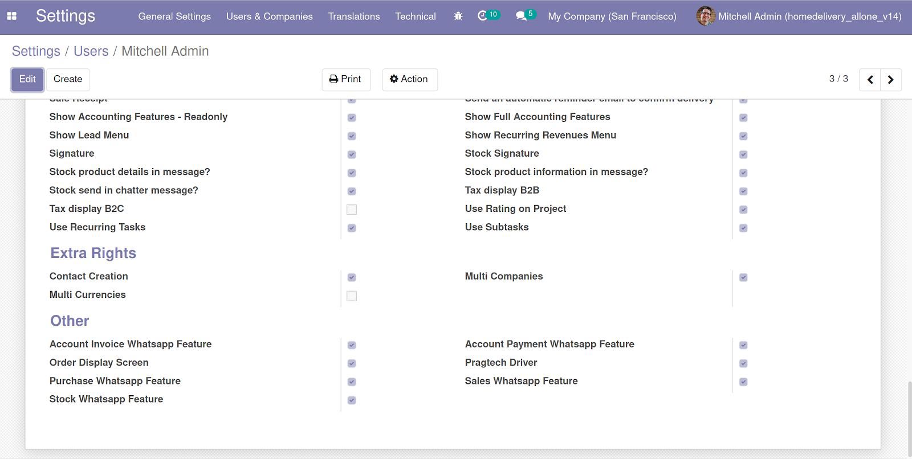Go to the Users breadcrumb link
Viewport: 912px width, 459px height.
click(x=91, y=51)
